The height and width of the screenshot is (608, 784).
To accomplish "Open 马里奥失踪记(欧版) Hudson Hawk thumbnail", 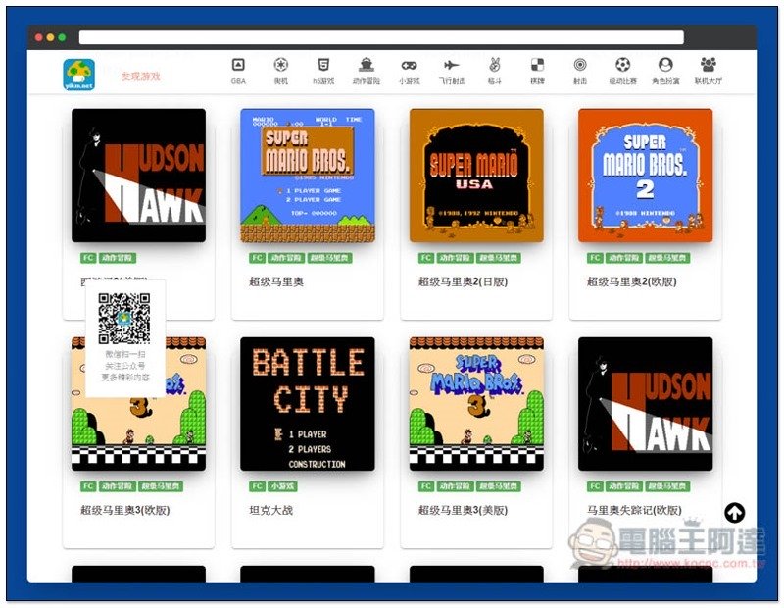I will click(646, 404).
